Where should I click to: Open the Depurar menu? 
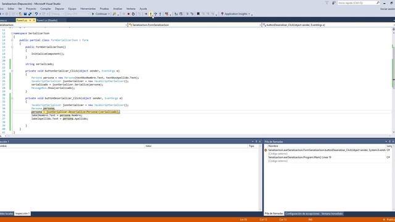point(59,9)
